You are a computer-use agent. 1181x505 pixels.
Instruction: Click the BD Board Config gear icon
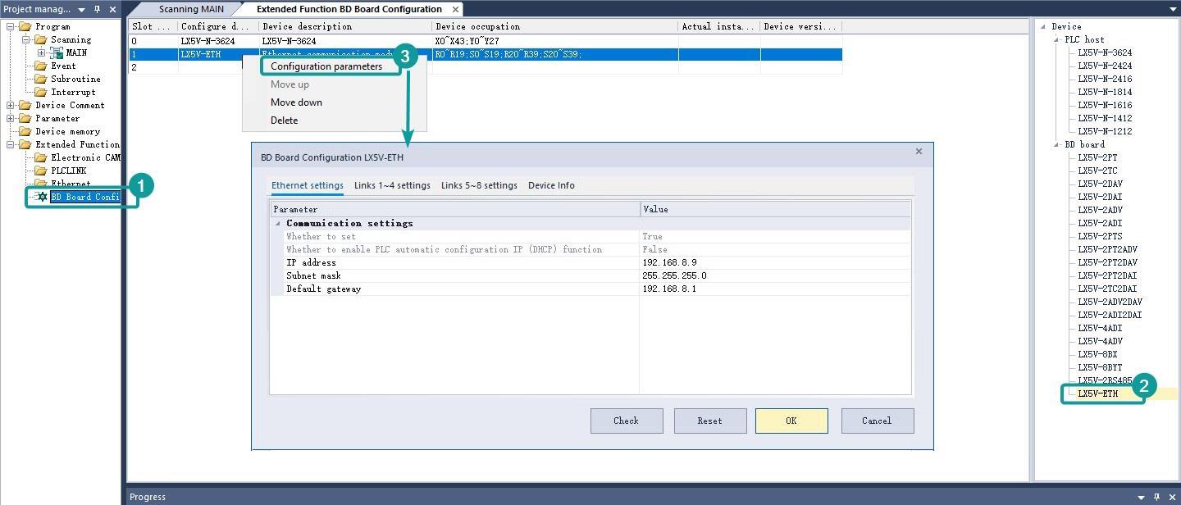tap(42, 197)
